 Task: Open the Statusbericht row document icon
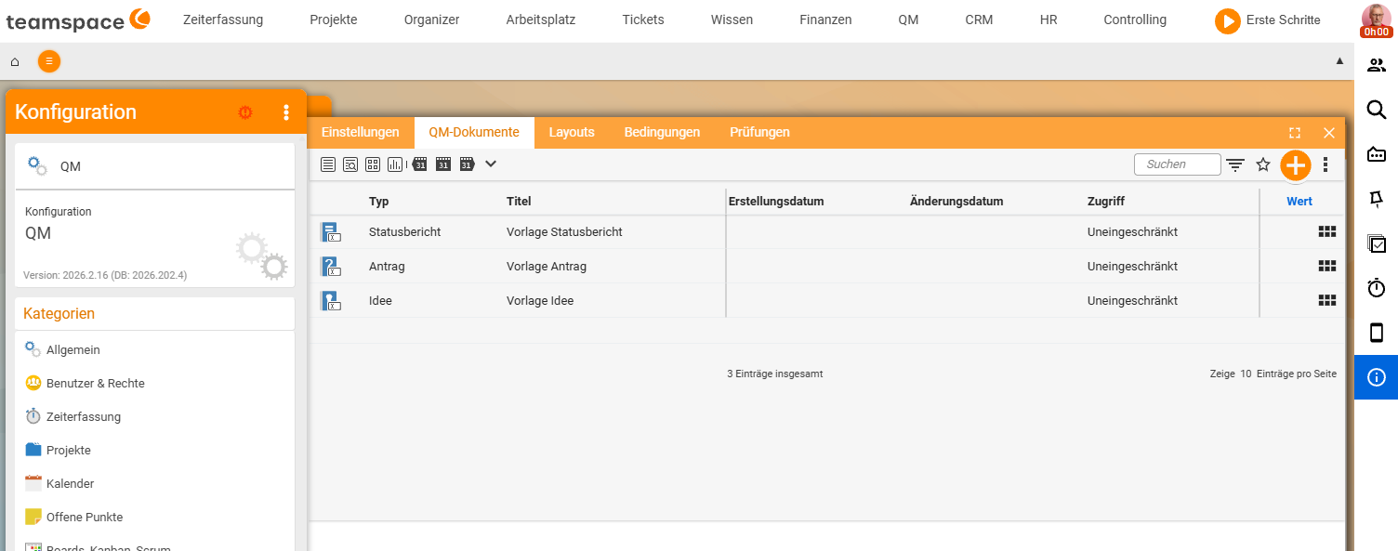coord(330,231)
